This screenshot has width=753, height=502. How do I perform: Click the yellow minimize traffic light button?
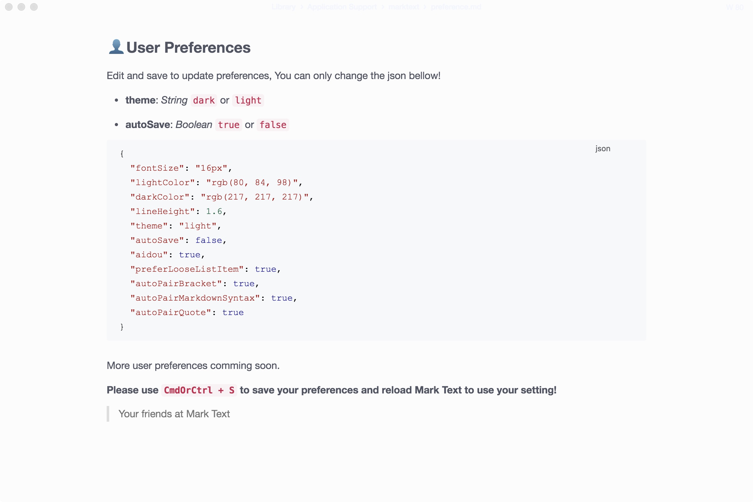pos(21,7)
